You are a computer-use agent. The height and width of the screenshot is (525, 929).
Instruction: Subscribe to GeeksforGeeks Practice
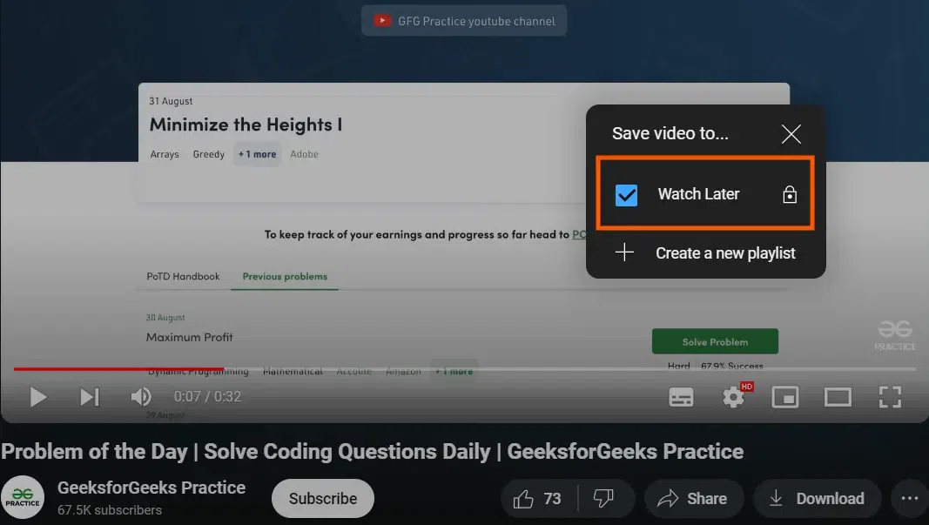322,498
